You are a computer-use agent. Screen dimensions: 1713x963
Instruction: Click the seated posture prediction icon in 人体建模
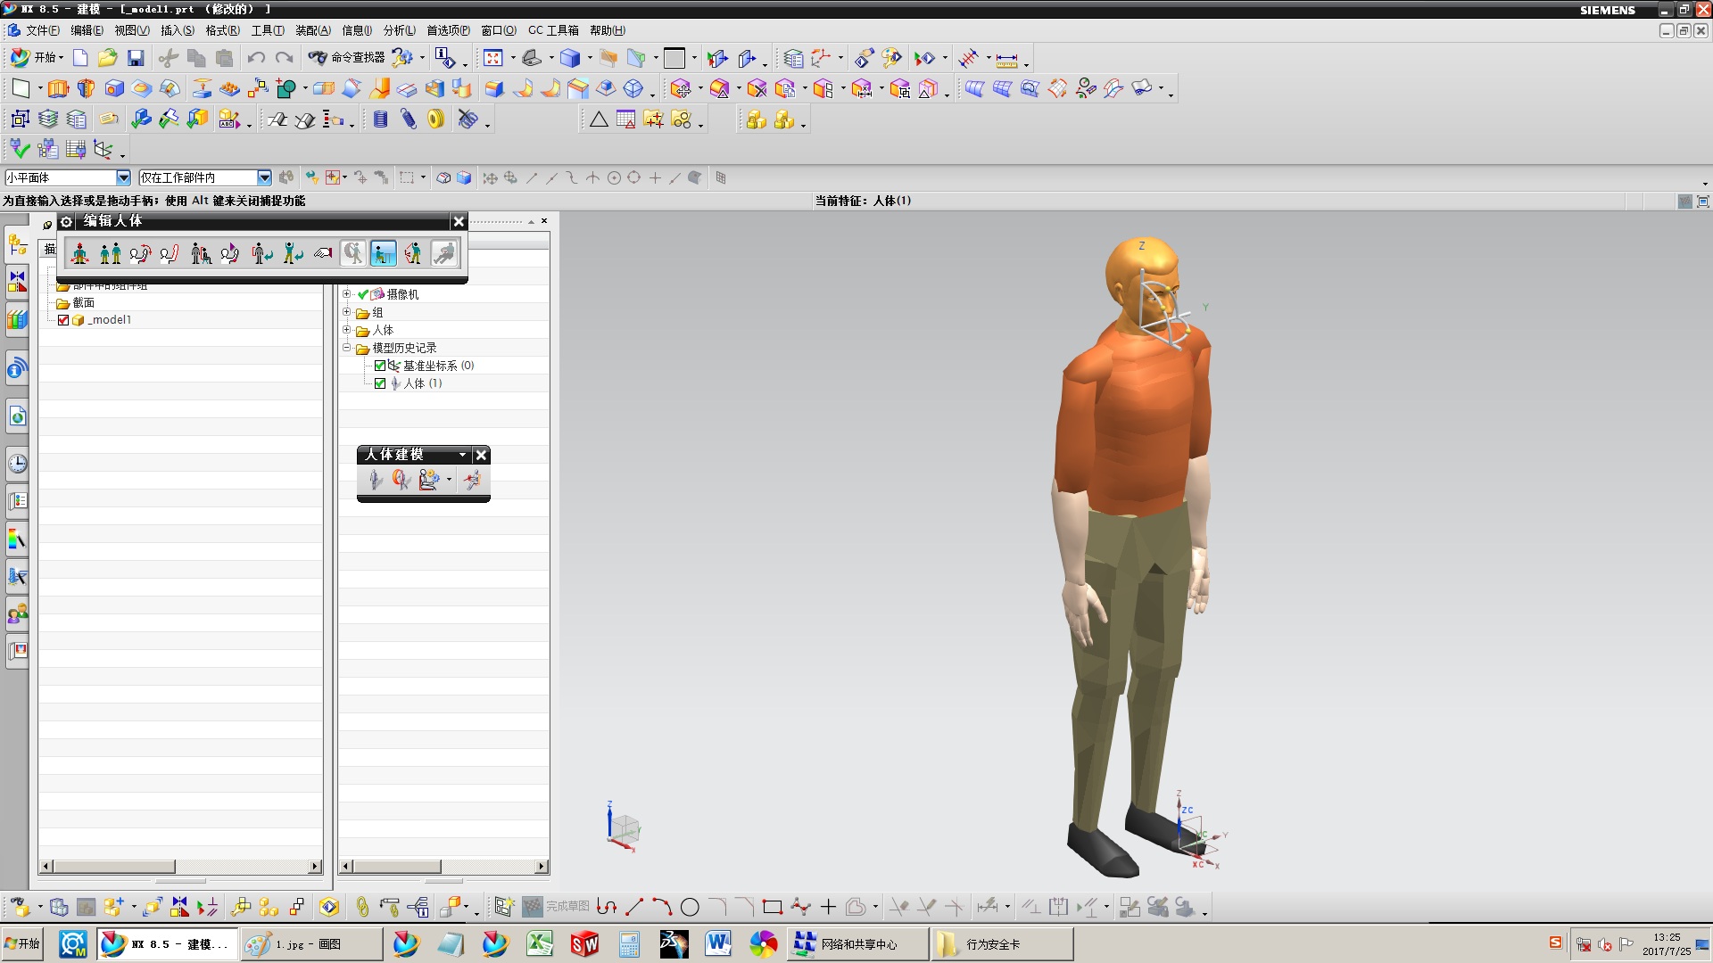pyautogui.click(x=429, y=480)
